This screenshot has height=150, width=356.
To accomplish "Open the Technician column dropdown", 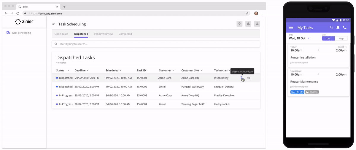I will [x=230, y=71].
